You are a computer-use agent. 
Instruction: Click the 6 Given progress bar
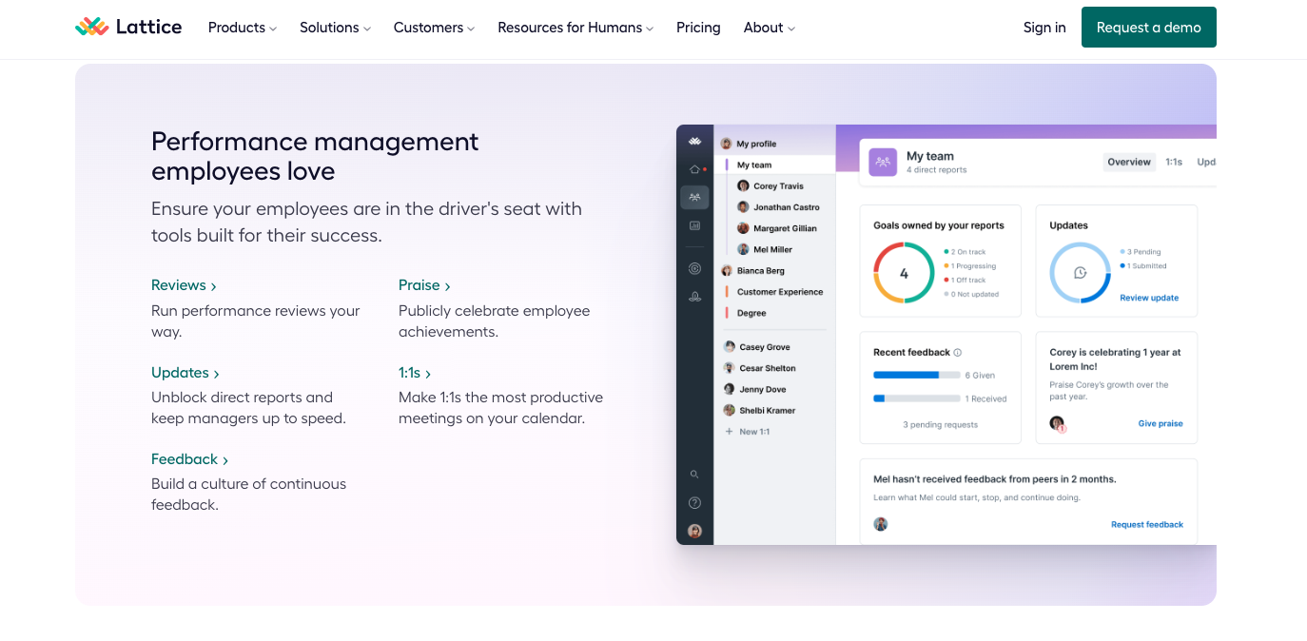pyautogui.click(x=917, y=375)
